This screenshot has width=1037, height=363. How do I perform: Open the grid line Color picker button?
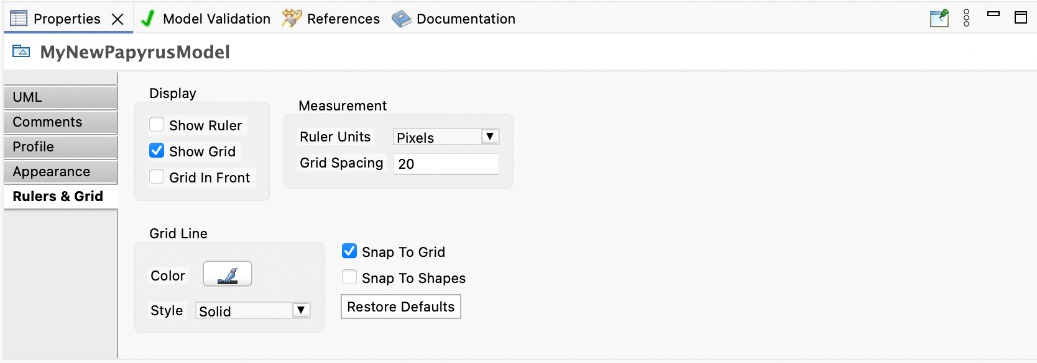coord(228,274)
